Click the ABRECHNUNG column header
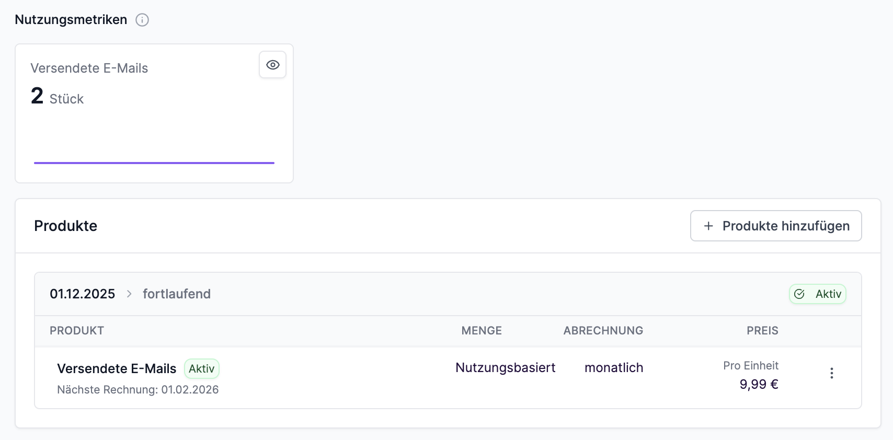Image resolution: width=893 pixels, height=440 pixels. [x=603, y=330]
